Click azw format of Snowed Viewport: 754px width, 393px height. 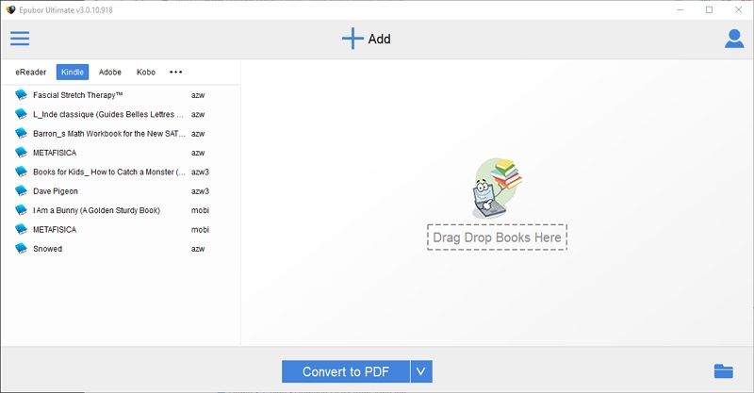coord(198,249)
